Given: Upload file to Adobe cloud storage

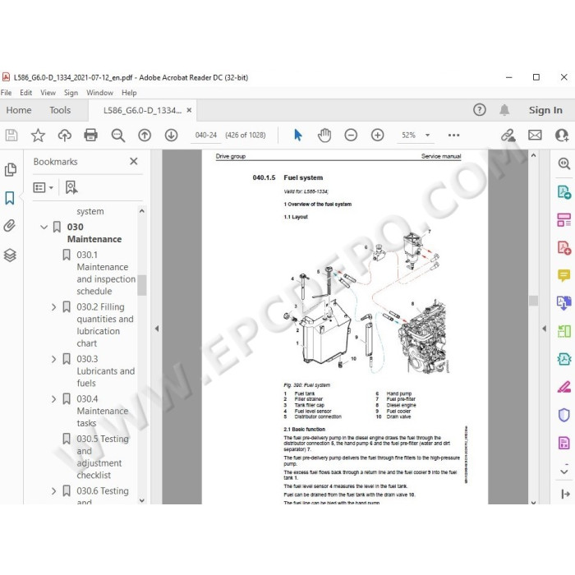Looking at the screenshot, I should pos(65,136).
